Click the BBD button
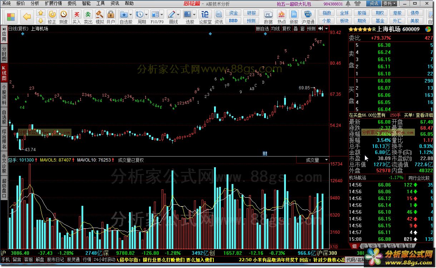Viewport: 436px width, 268px height. pyautogui.click(x=233, y=21)
